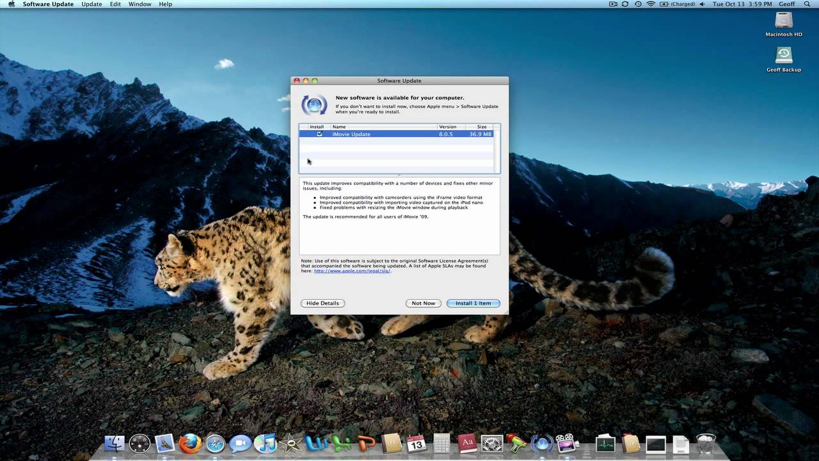Open the black screen dock icon
The height and width of the screenshot is (461, 819).
pyautogui.click(x=656, y=443)
